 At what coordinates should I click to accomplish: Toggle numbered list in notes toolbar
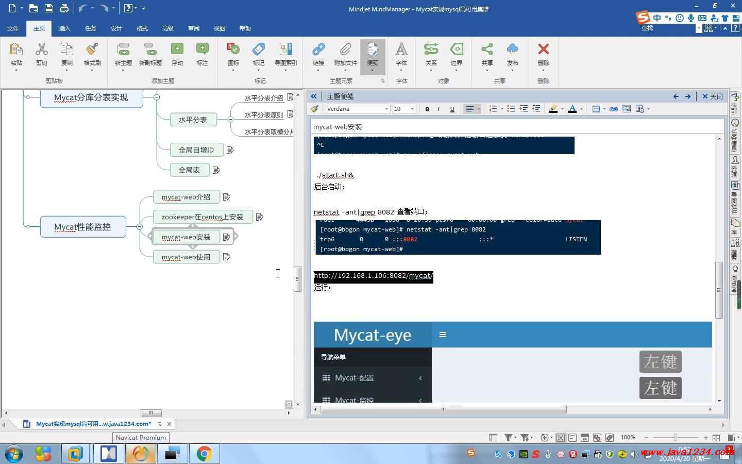493,109
